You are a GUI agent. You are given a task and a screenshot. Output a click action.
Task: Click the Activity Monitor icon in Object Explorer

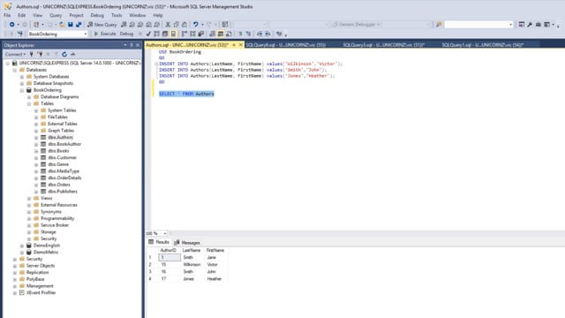click(72, 54)
